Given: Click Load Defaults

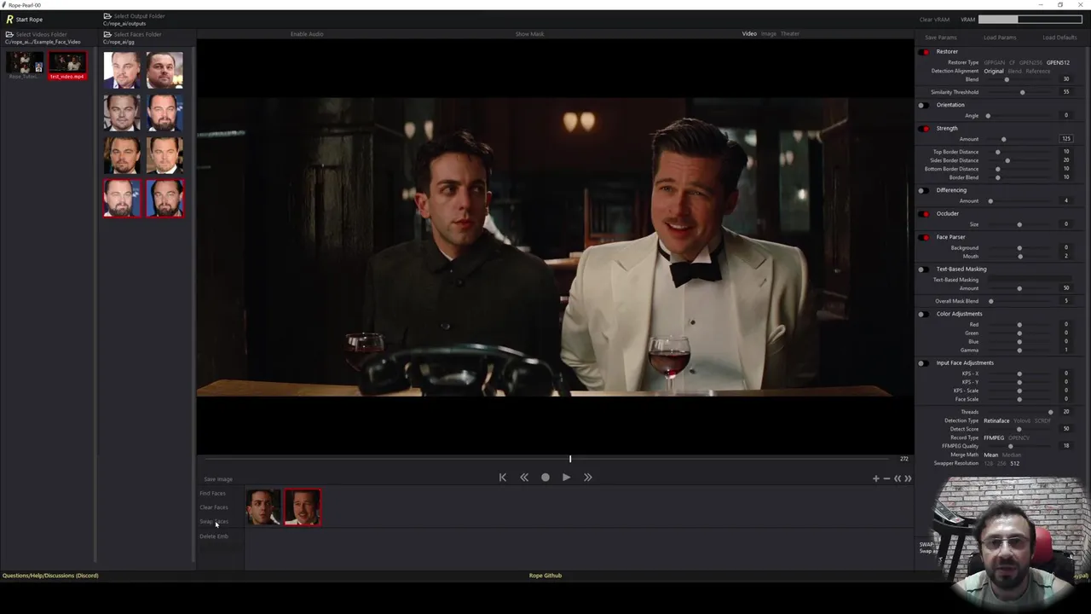Looking at the screenshot, I should tap(1059, 38).
